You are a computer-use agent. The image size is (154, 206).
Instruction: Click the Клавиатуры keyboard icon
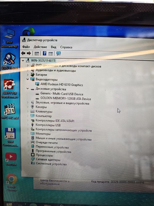pyautogui.click(x=32, y=111)
